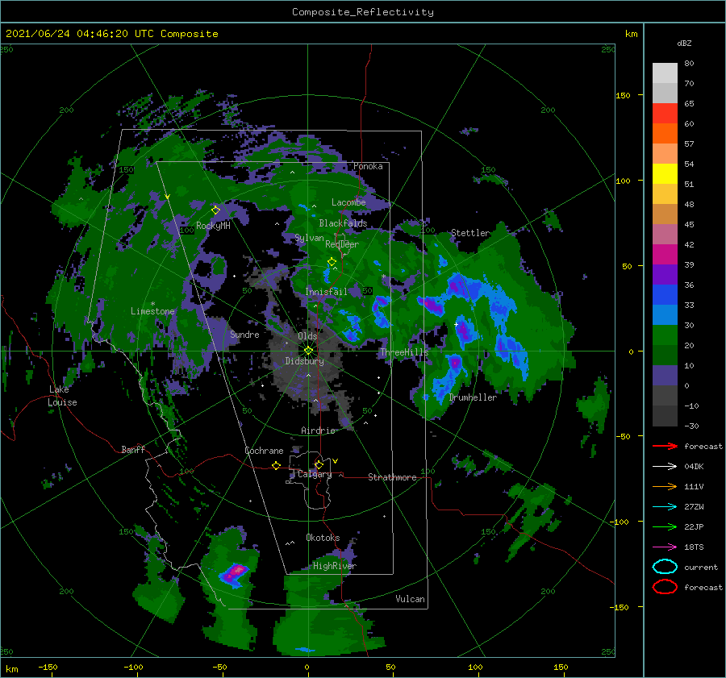Click the yellow diamond marker near RockyMH

tap(215, 210)
